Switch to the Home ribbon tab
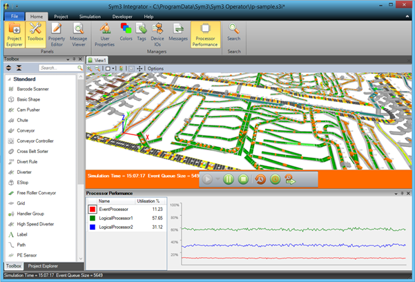Image resolution: width=415 pixels, height=282 pixels. (x=37, y=17)
